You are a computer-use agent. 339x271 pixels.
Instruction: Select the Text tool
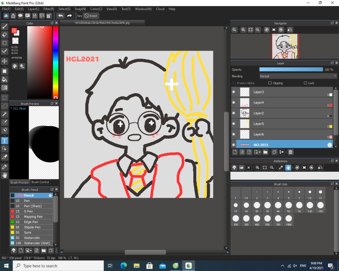tap(5, 141)
